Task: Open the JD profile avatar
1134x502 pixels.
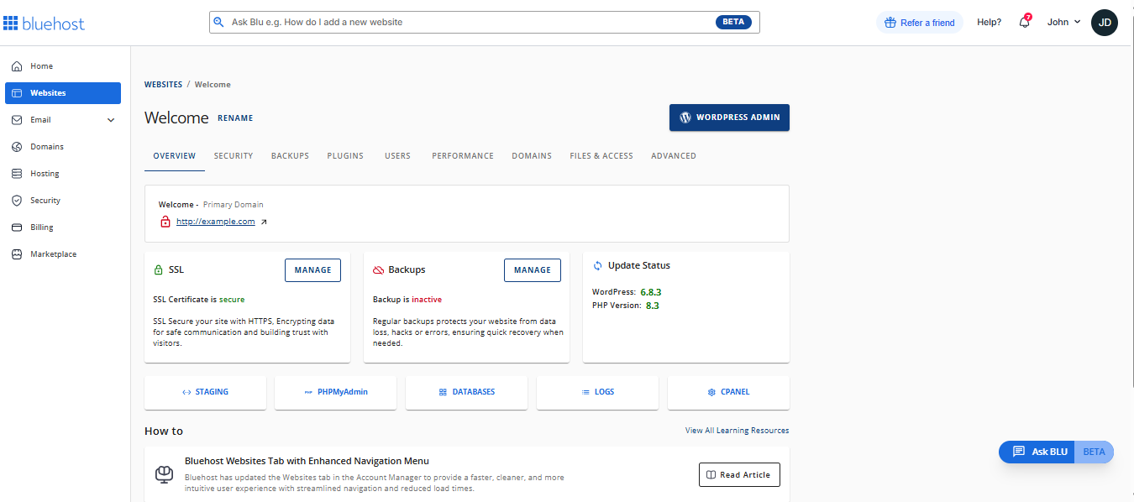Action: pyautogui.click(x=1105, y=22)
